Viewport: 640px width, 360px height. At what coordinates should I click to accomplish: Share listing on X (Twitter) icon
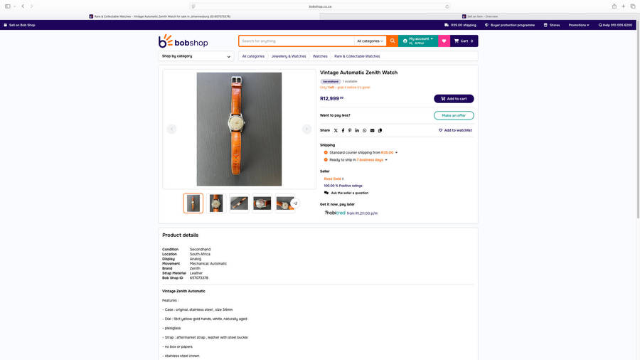tap(336, 131)
